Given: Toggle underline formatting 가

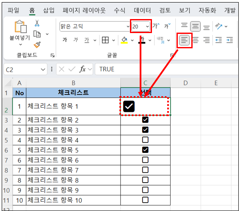Looking at the screenshot, I should coord(87,40).
